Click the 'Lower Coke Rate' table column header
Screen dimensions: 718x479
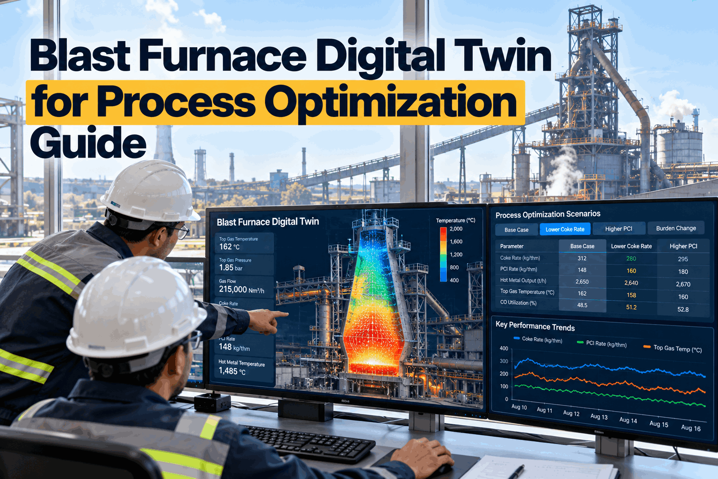coord(632,246)
